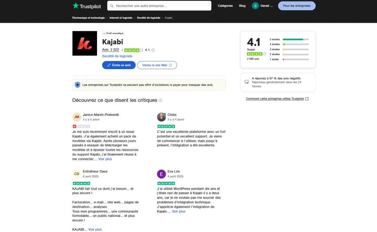Viewport: 377px width, 232px height.
Task: Click Chibs' profile photo
Action: point(161,117)
